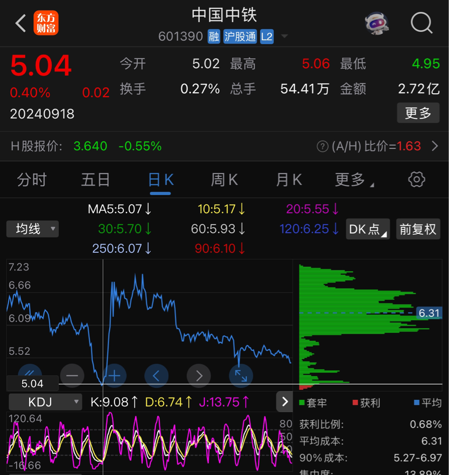449x475 pixels.
Task: Click the 120:6.25 moving average value
Action: 309,229
